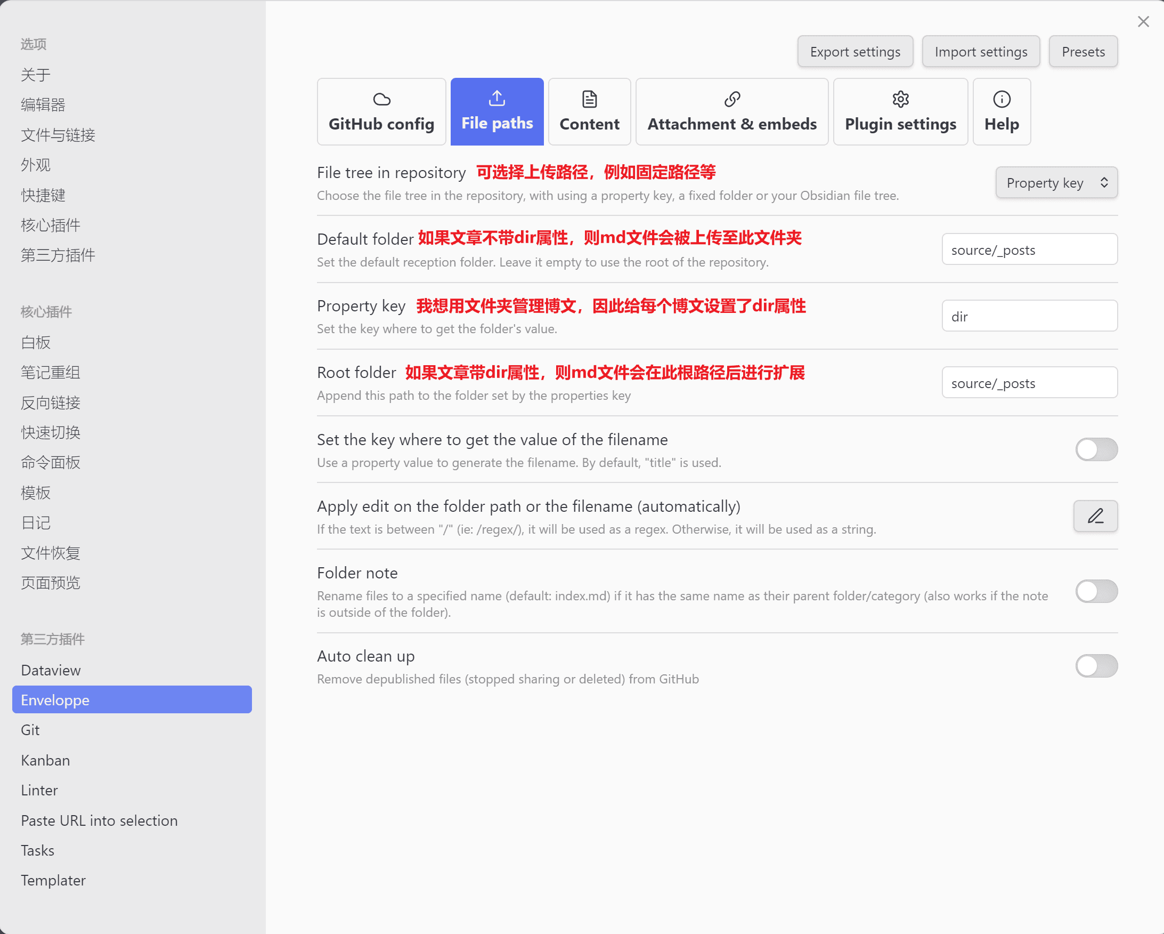The image size is (1164, 934).
Task: Turn on the Folder note toggle
Action: pyautogui.click(x=1095, y=591)
